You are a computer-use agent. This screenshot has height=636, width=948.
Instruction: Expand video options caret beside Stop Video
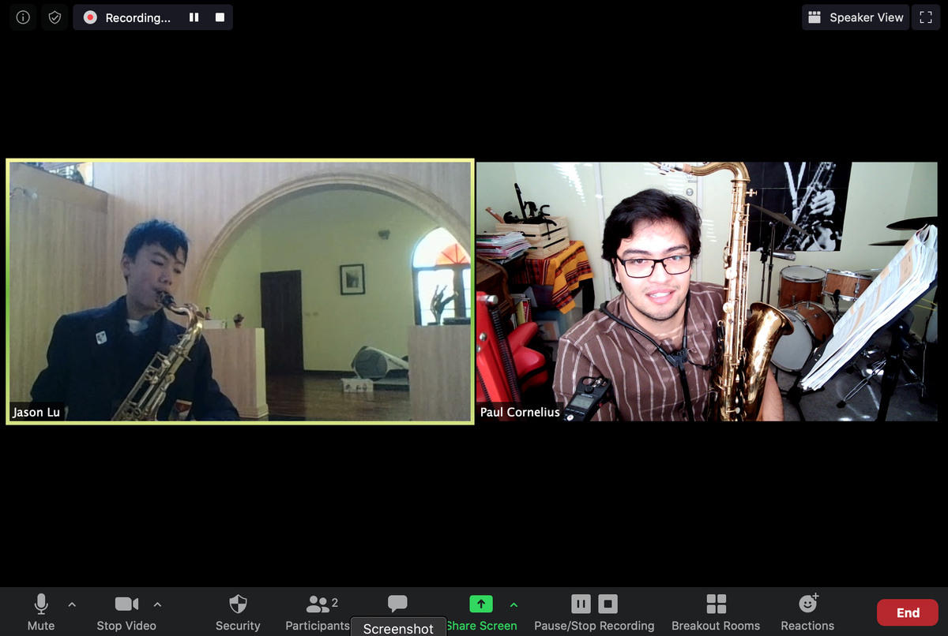click(x=157, y=604)
